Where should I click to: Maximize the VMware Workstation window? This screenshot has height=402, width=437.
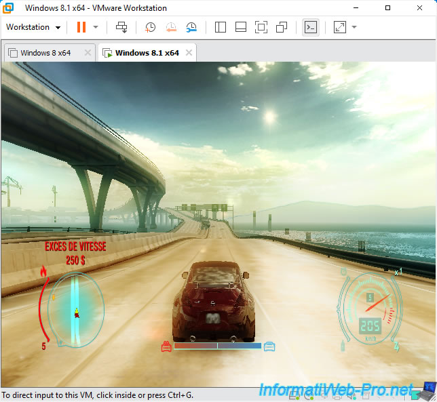[387, 7]
